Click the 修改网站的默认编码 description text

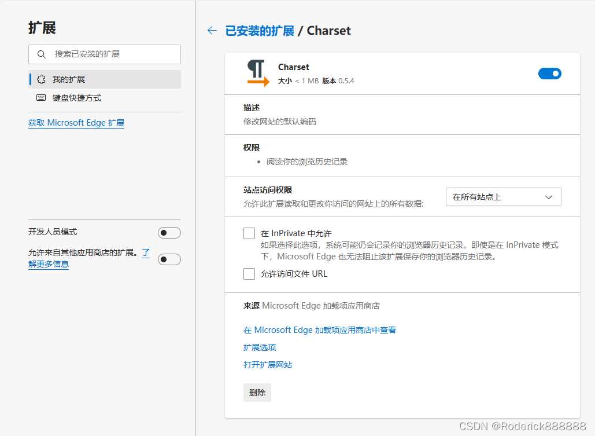(x=280, y=122)
